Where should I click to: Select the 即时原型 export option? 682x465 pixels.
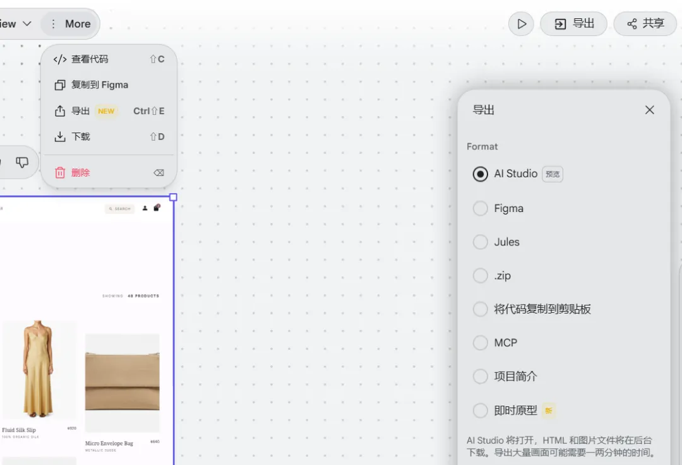480,410
